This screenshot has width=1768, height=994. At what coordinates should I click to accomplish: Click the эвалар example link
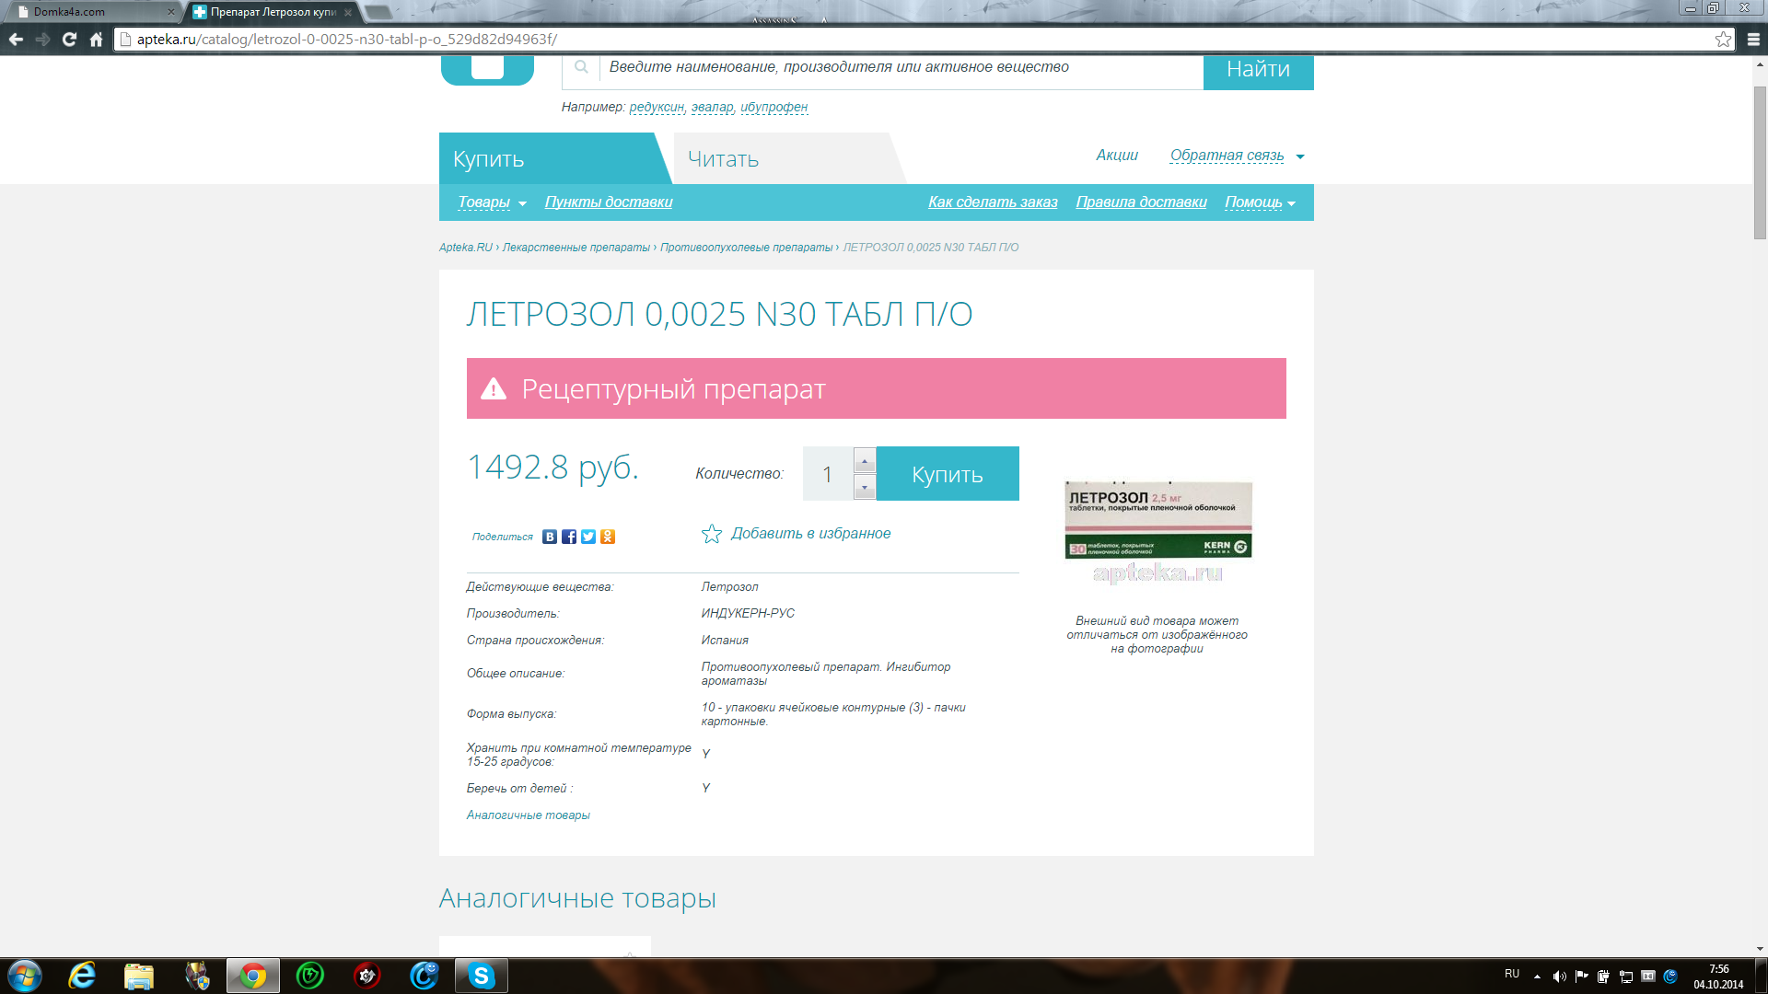tap(713, 108)
